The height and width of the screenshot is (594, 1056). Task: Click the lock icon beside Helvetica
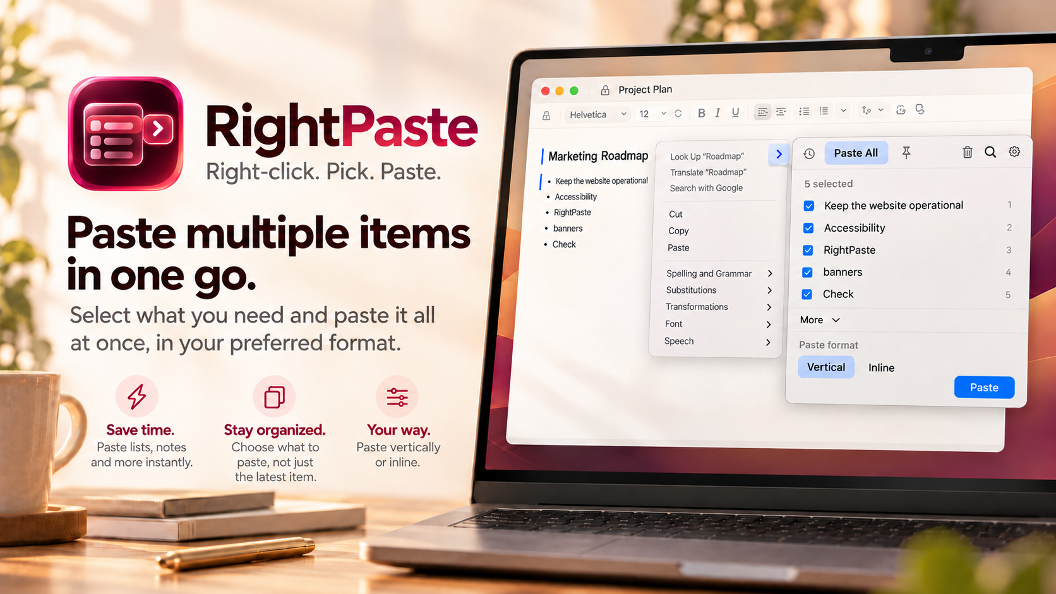(x=546, y=116)
